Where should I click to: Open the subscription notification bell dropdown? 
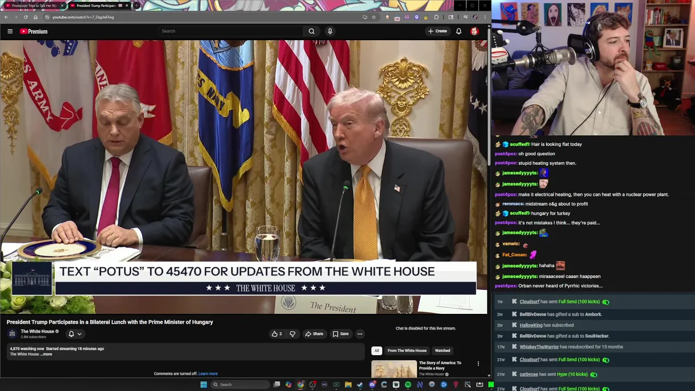click(x=74, y=334)
